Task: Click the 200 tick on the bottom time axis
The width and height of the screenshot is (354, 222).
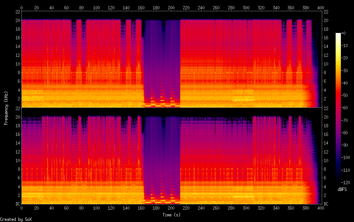Action: coord(171,208)
